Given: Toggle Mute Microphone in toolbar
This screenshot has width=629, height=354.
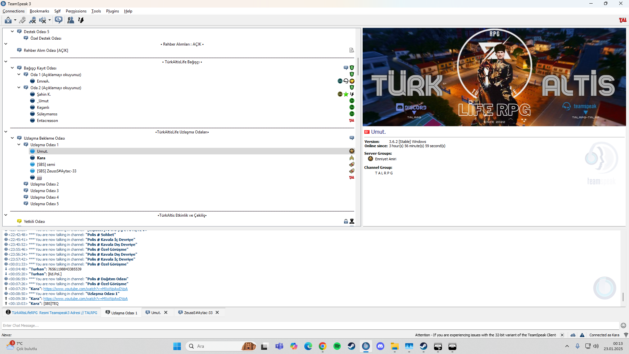Looking at the screenshot, I should point(32,20).
